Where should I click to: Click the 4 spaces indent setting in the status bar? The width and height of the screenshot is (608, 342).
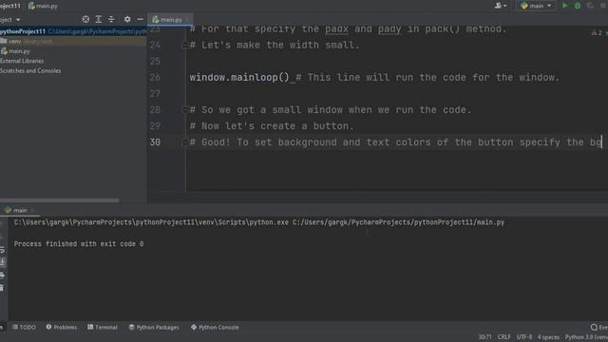pyautogui.click(x=548, y=337)
